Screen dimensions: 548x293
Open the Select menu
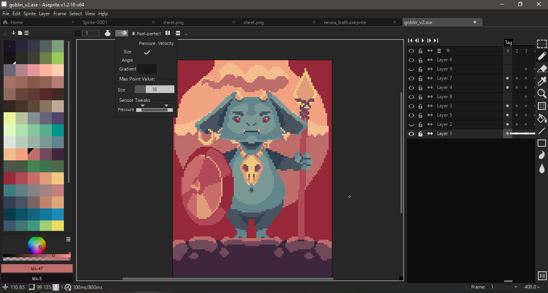(x=76, y=14)
